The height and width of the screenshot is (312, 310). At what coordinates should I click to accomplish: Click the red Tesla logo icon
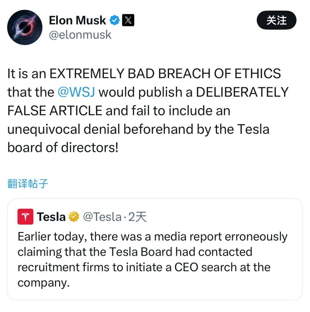[25, 217]
